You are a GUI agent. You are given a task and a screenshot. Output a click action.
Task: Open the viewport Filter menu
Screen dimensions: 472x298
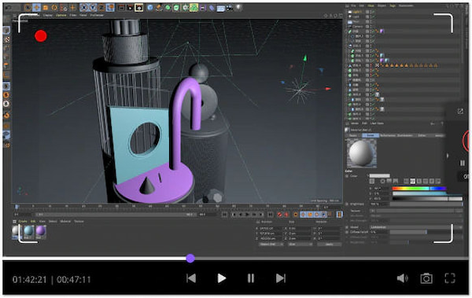pyautogui.click(x=73, y=15)
